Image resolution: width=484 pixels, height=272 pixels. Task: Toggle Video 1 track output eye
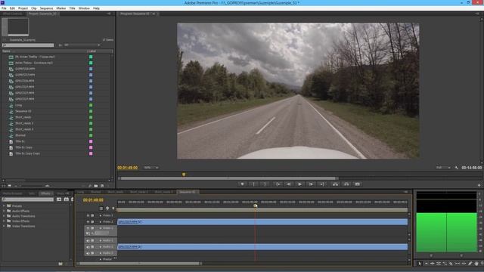(x=88, y=228)
